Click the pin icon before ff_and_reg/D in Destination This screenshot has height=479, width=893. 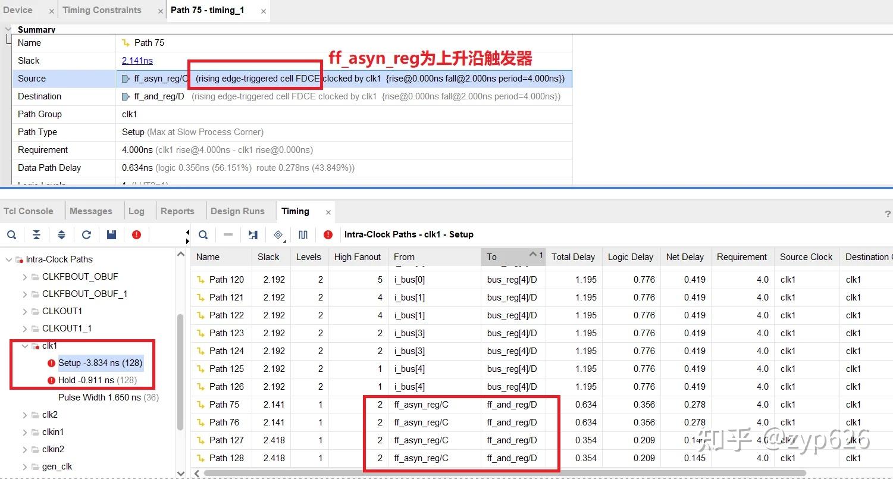(x=126, y=96)
